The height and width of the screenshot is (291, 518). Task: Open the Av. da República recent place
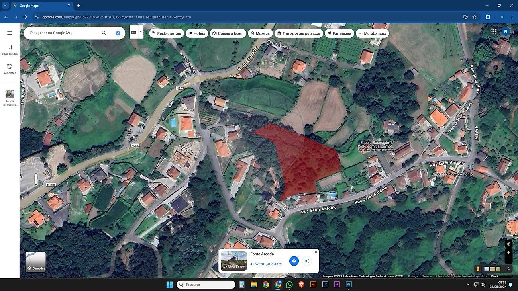10,98
